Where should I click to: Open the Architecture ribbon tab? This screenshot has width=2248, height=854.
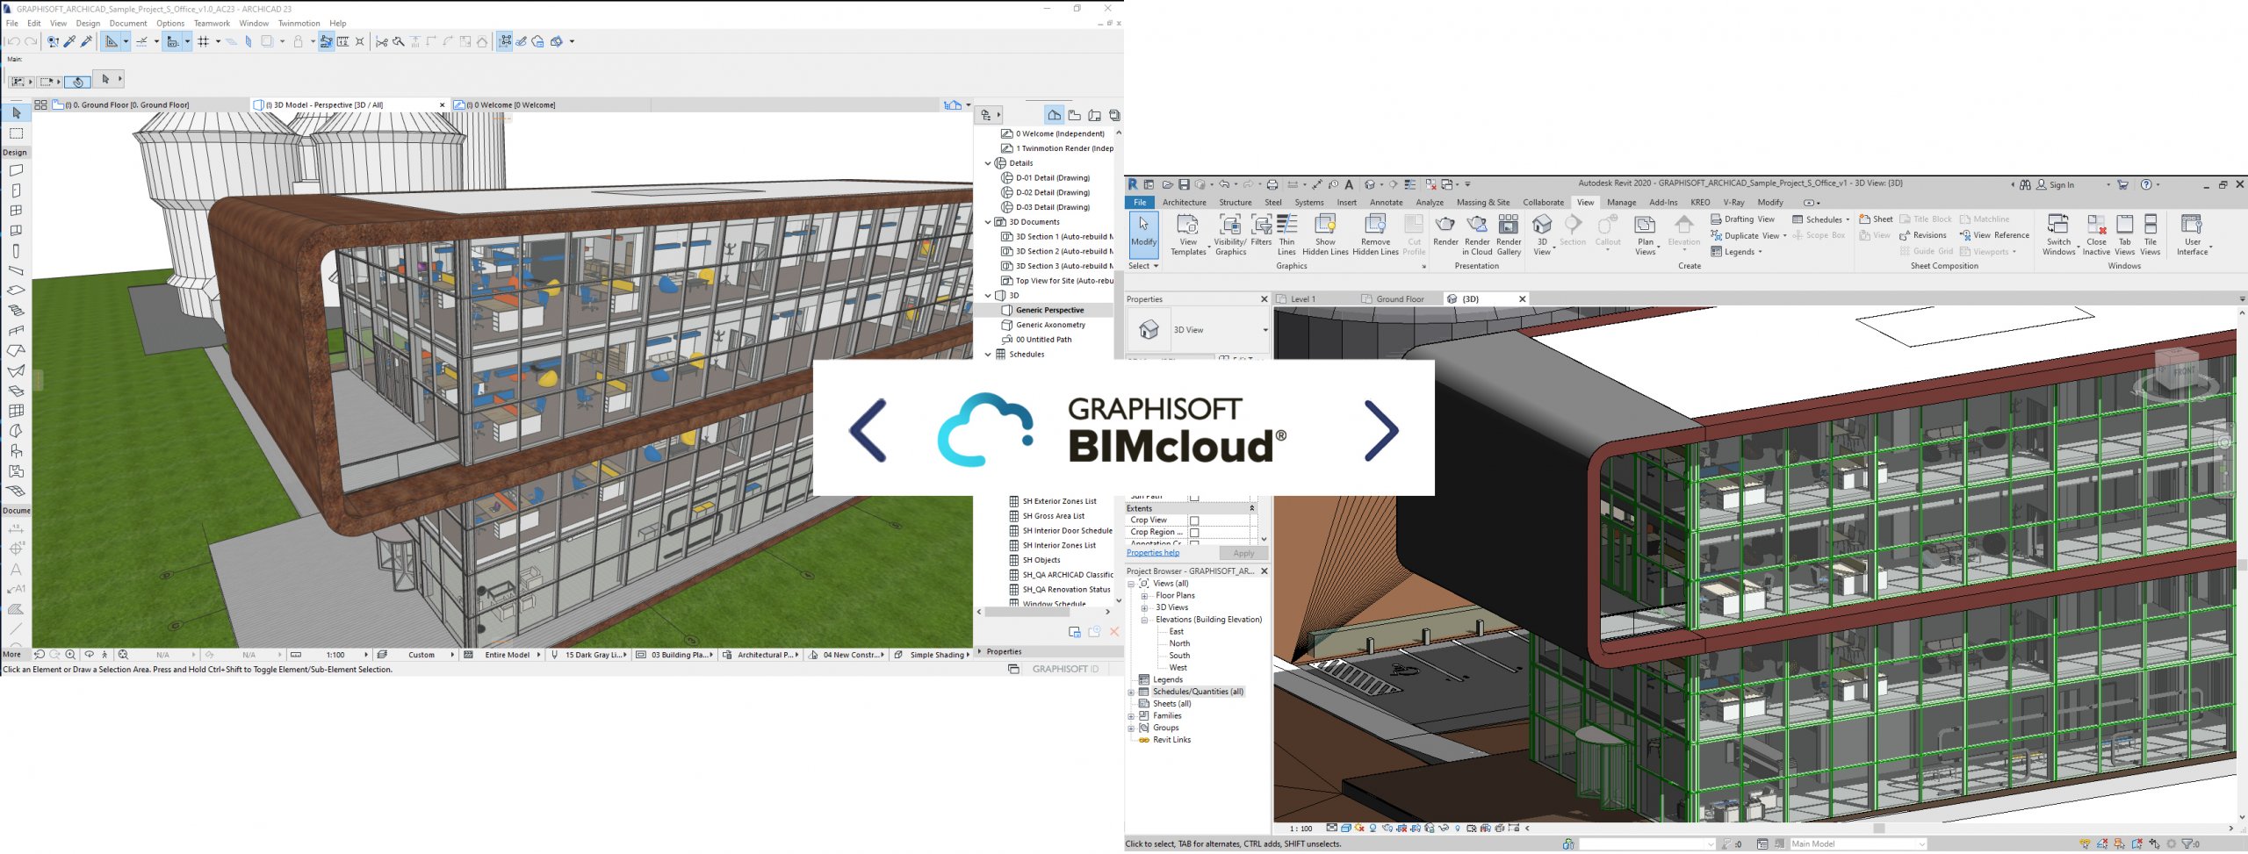click(x=1184, y=203)
